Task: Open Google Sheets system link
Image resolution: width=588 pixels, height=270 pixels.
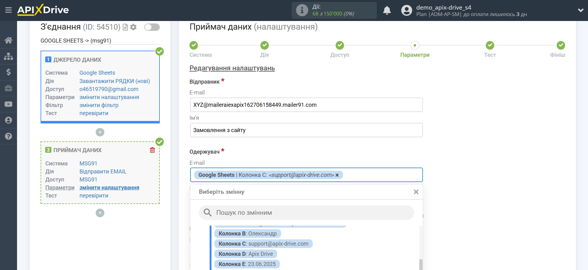Action: tap(97, 73)
